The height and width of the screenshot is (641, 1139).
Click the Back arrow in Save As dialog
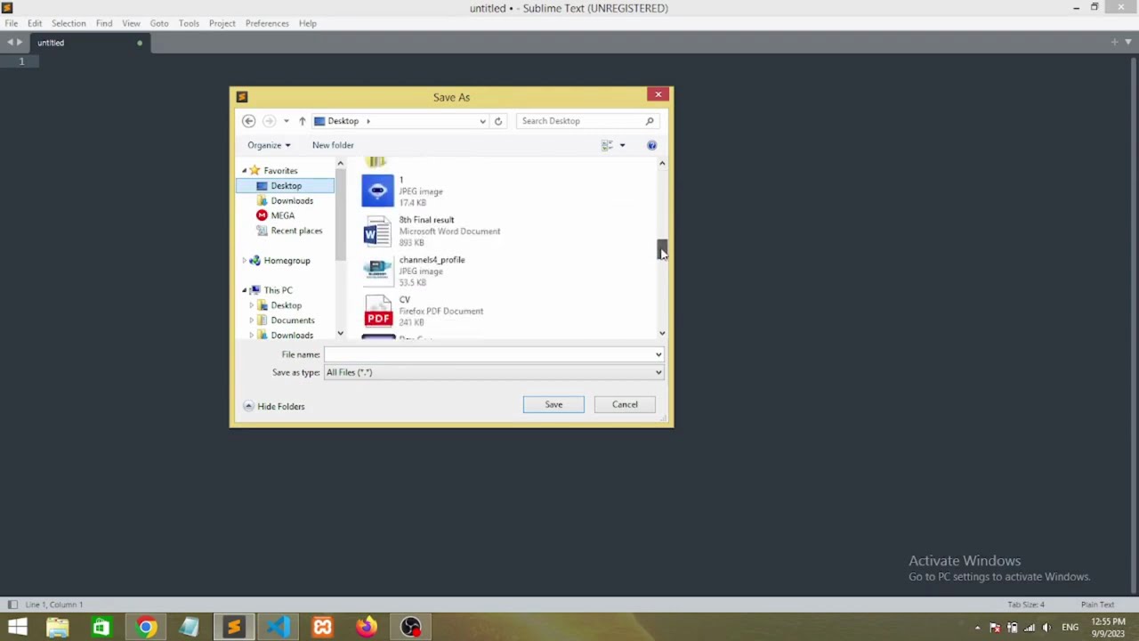click(x=249, y=121)
